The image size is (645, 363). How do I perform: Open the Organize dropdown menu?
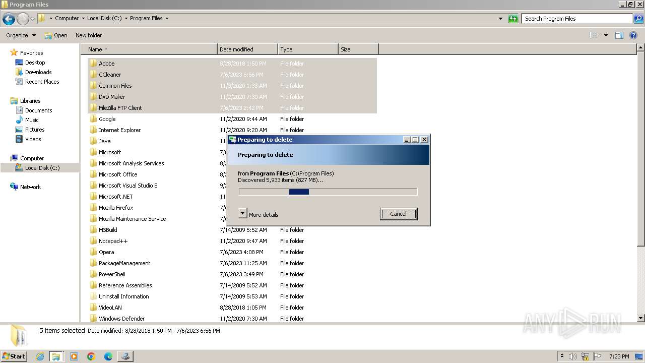pyautogui.click(x=21, y=35)
